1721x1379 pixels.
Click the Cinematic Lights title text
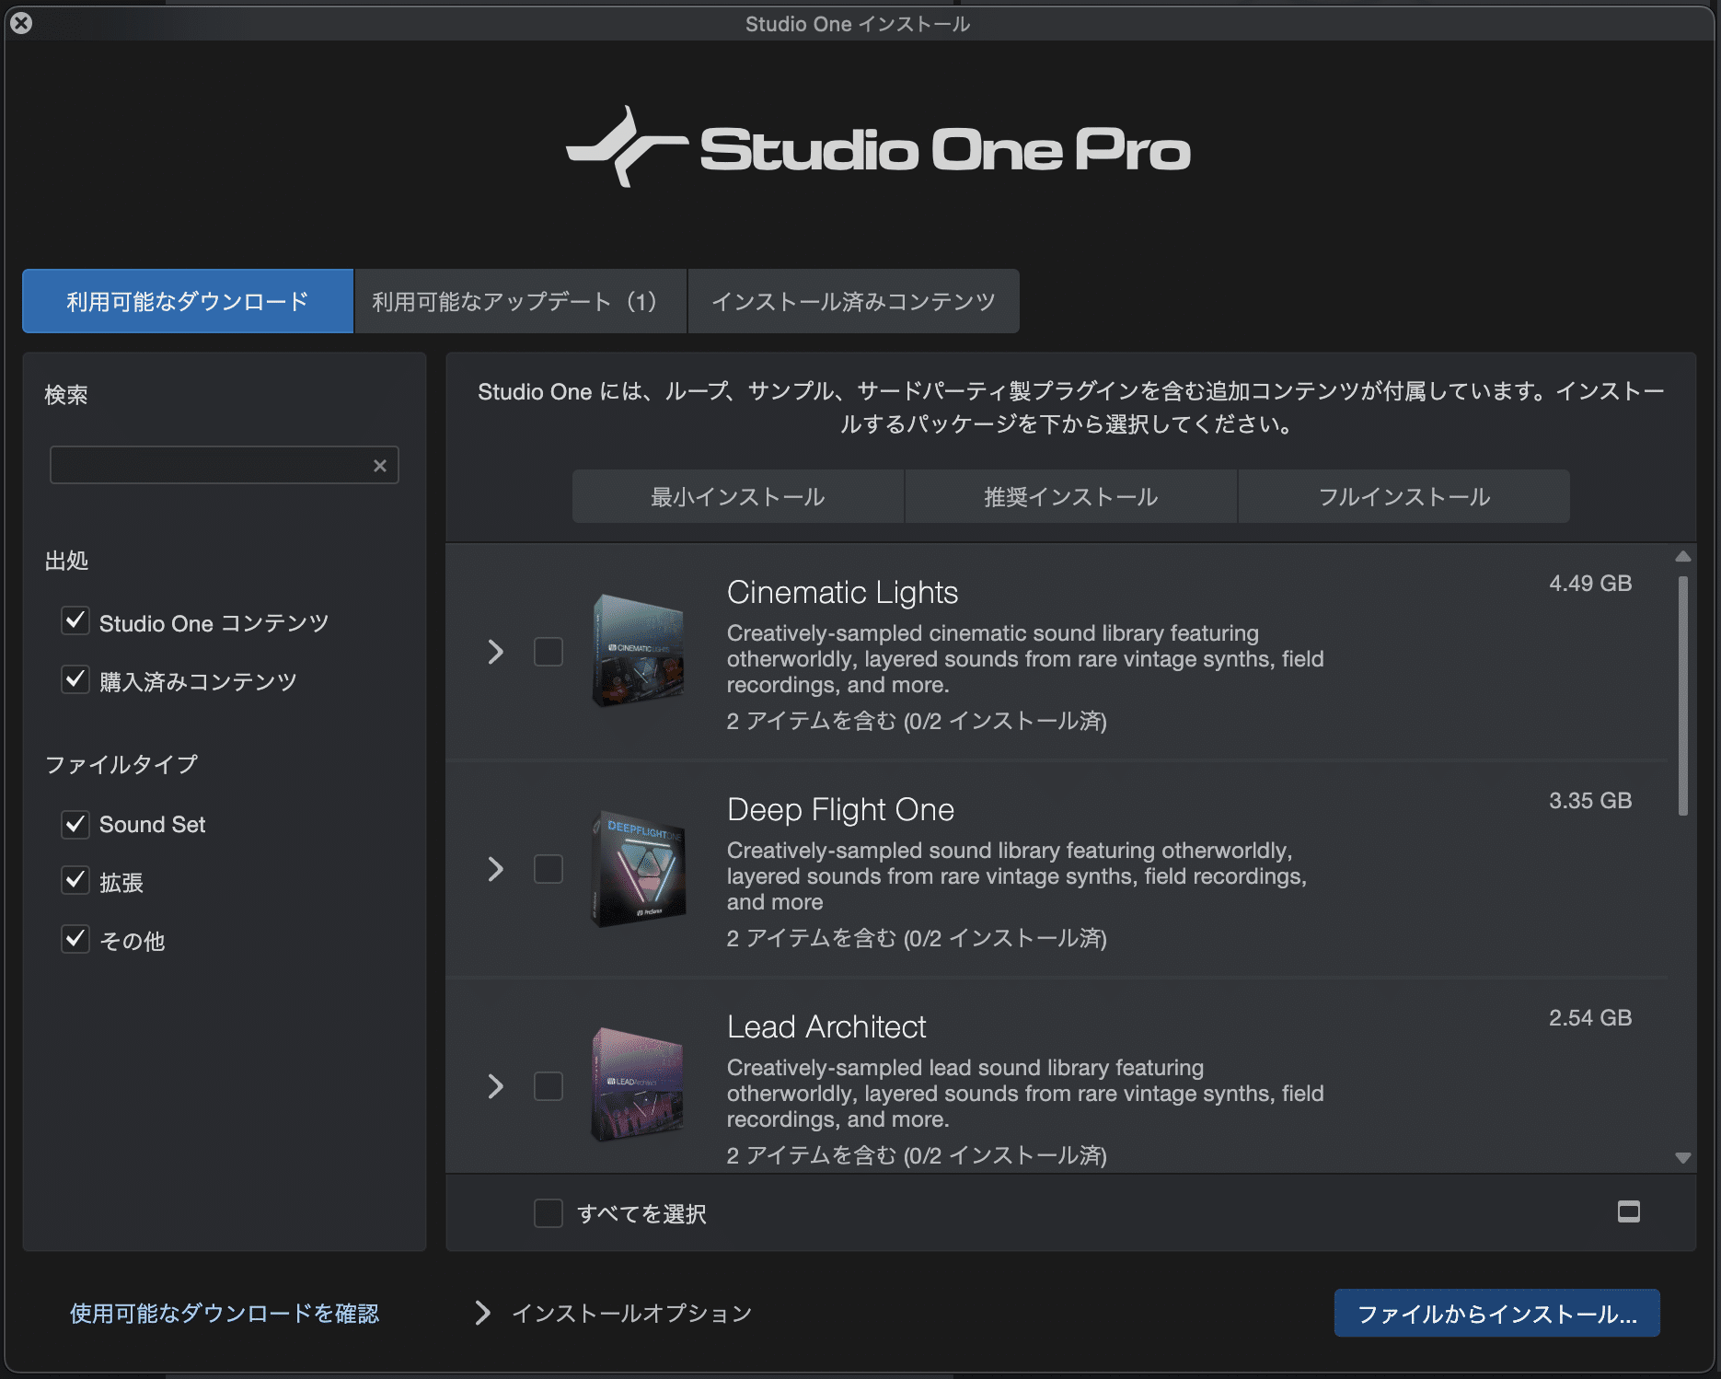coord(842,592)
